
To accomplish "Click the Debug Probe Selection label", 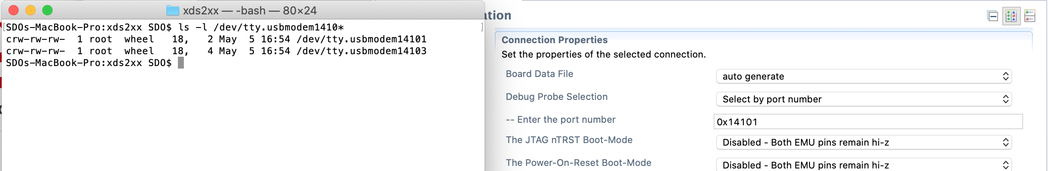I will [x=557, y=97].
